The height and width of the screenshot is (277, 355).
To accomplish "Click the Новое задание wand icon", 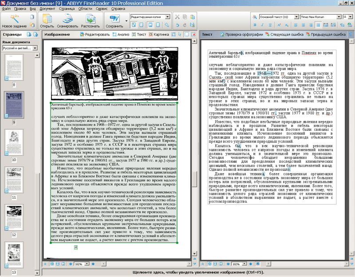I will 14,18.
